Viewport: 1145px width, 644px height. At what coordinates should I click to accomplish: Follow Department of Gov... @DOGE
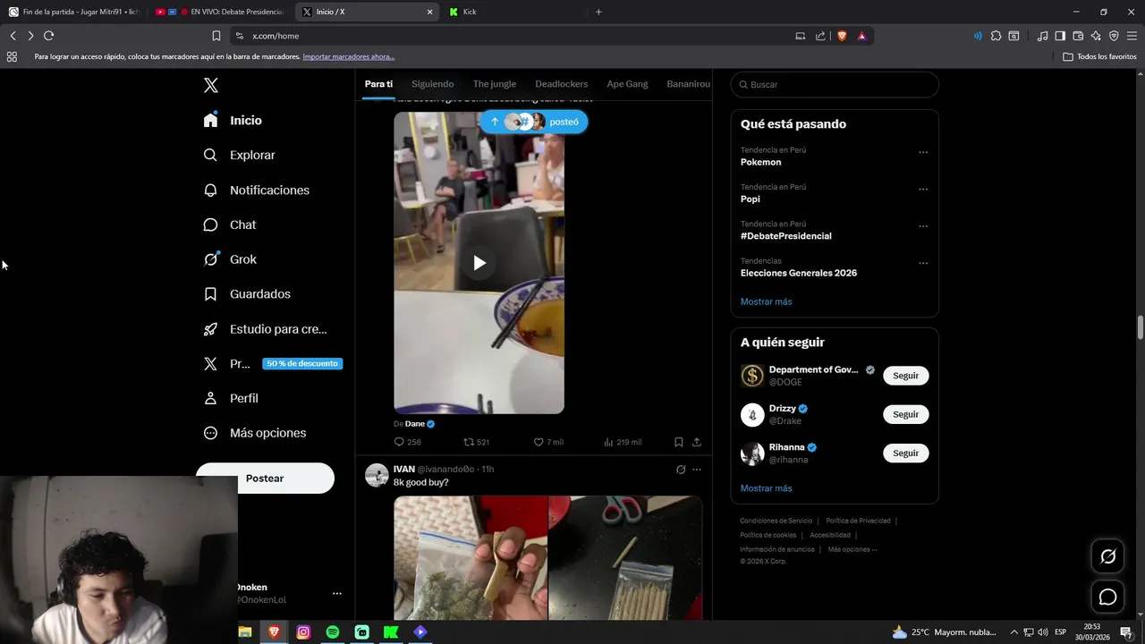[x=905, y=376]
